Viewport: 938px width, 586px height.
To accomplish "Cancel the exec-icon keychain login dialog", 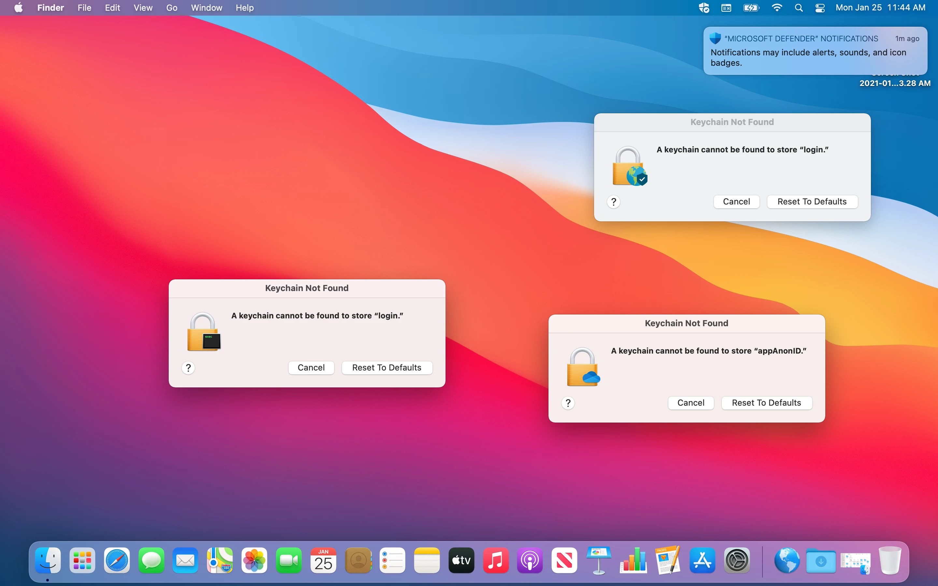I will 311,368.
